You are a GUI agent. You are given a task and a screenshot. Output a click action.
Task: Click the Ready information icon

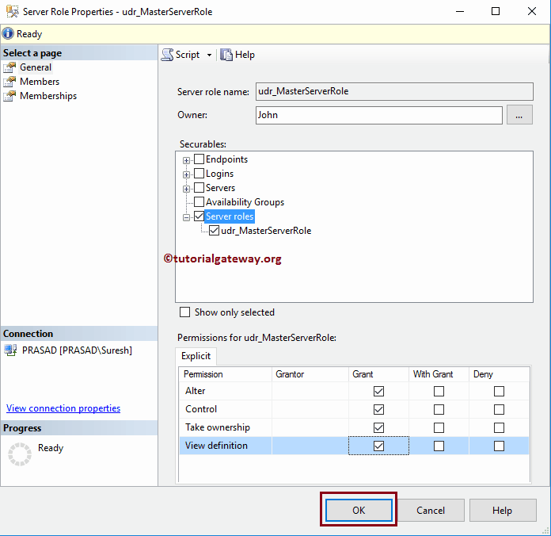coord(8,34)
